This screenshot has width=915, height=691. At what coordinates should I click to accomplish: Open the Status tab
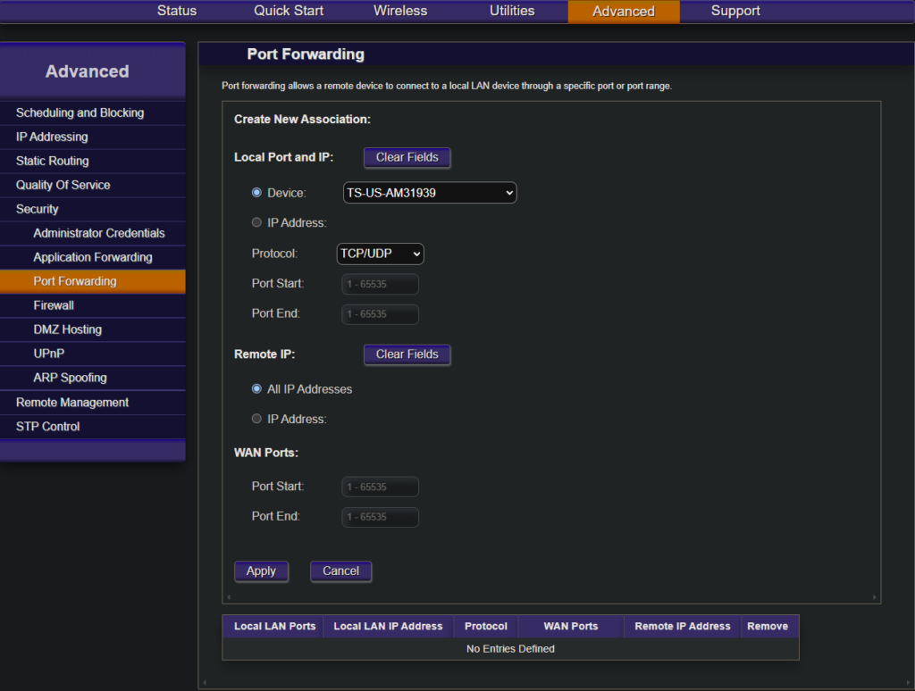pyautogui.click(x=177, y=12)
